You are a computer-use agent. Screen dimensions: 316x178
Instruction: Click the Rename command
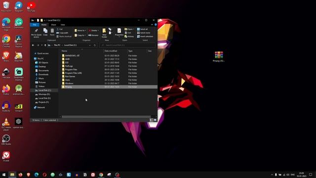[x=93, y=35]
